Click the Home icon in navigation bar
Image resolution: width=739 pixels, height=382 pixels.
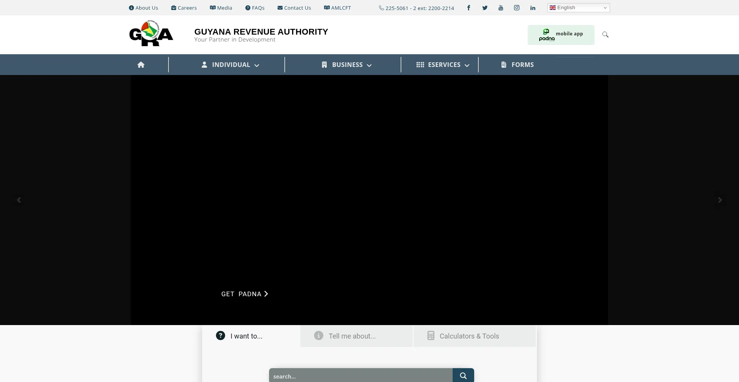tap(141, 65)
